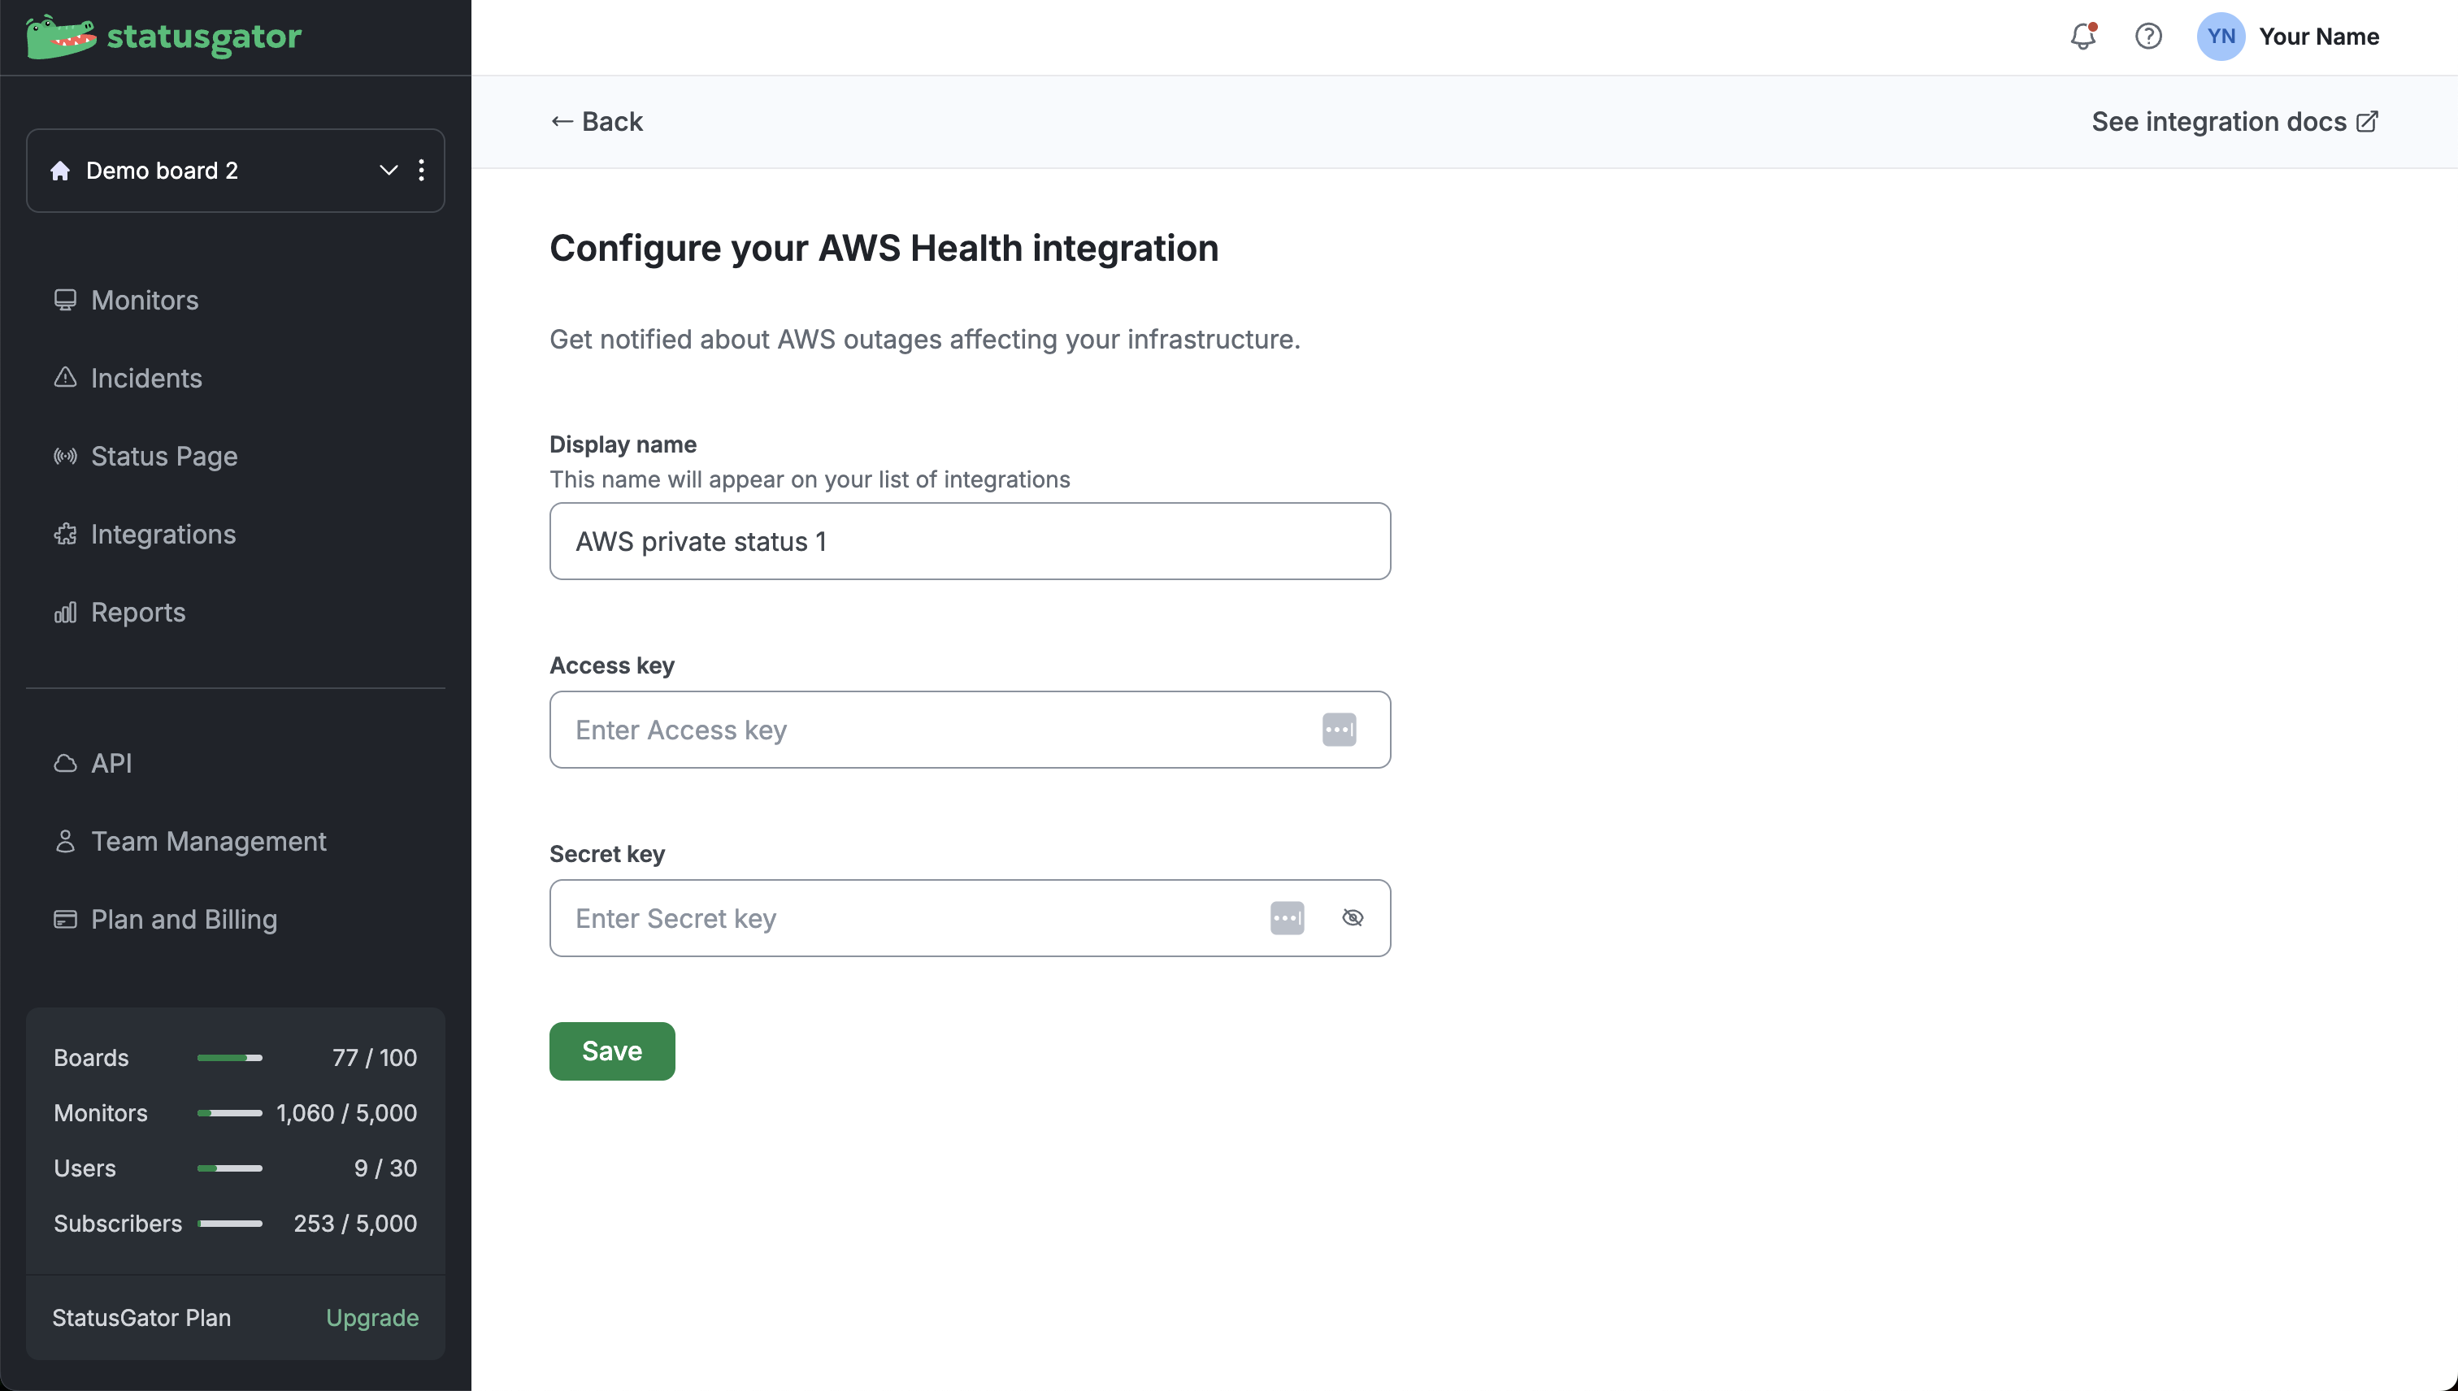Click the home icon on Demo board 2

(60, 170)
